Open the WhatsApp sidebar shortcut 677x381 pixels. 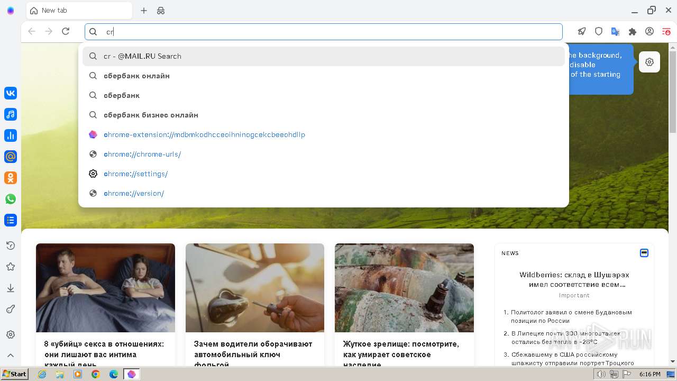point(11,199)
